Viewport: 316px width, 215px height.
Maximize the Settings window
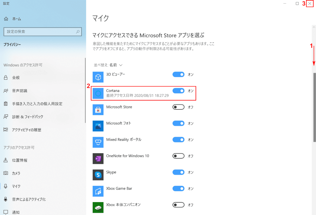click(297, 3)
